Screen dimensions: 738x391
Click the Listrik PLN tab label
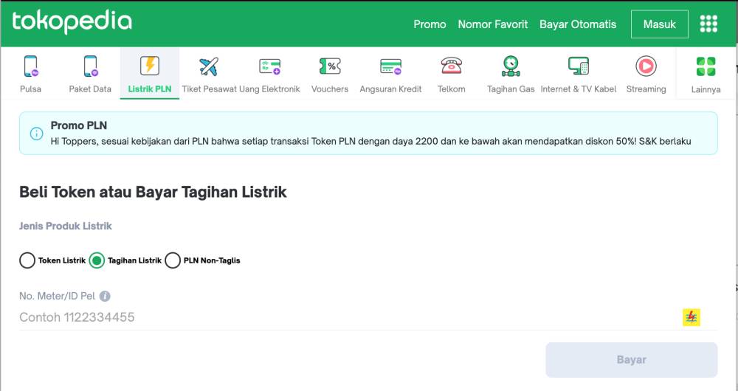[x=150, y=89]
